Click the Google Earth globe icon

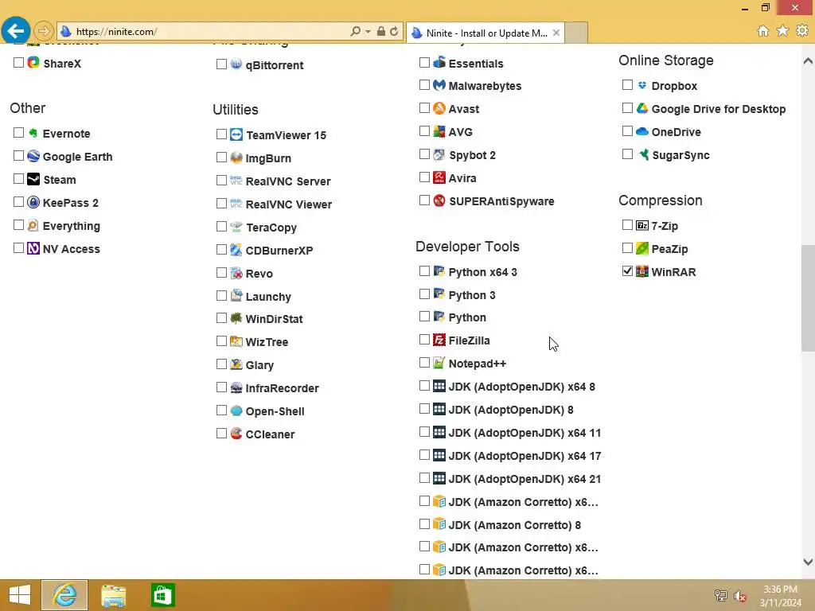[33, 156]
